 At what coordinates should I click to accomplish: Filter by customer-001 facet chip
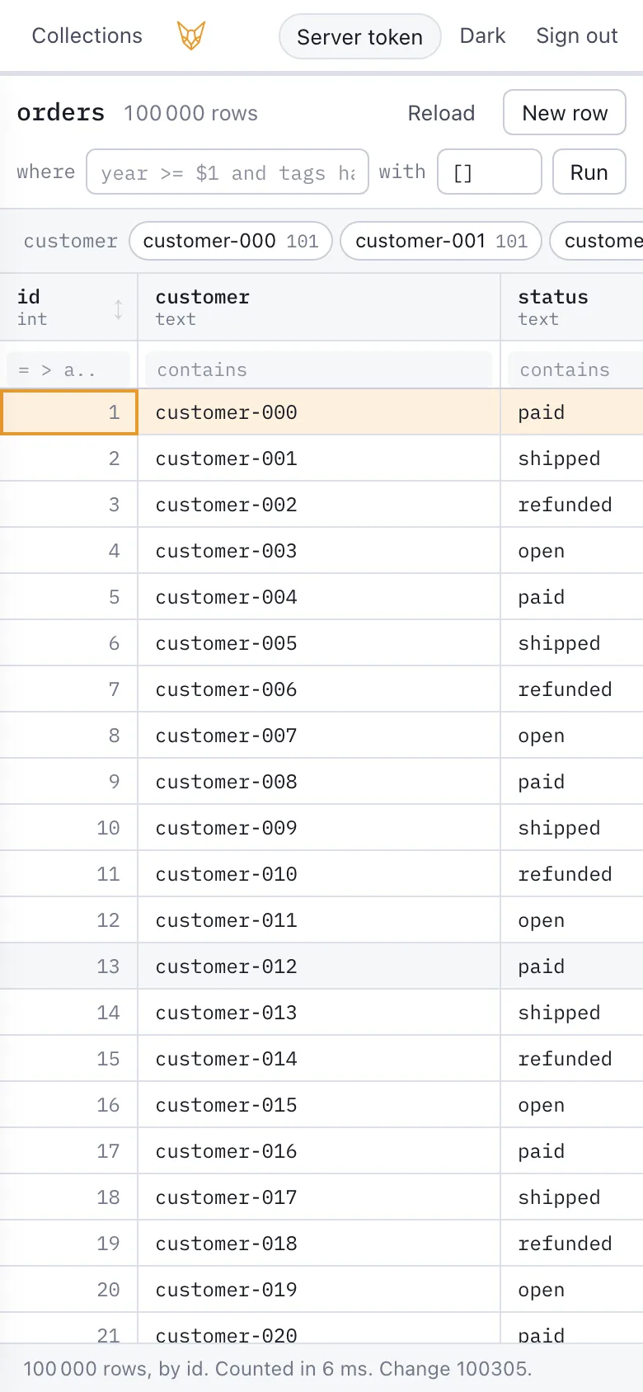click(441, 241)
